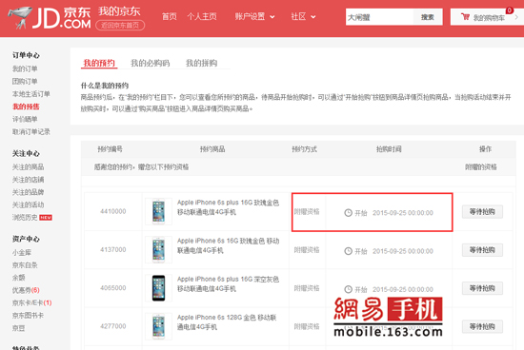This screenshot has height=350, width=524.
Task: Click 等待抢购 for order 4065000
Action: click(482, 288)
